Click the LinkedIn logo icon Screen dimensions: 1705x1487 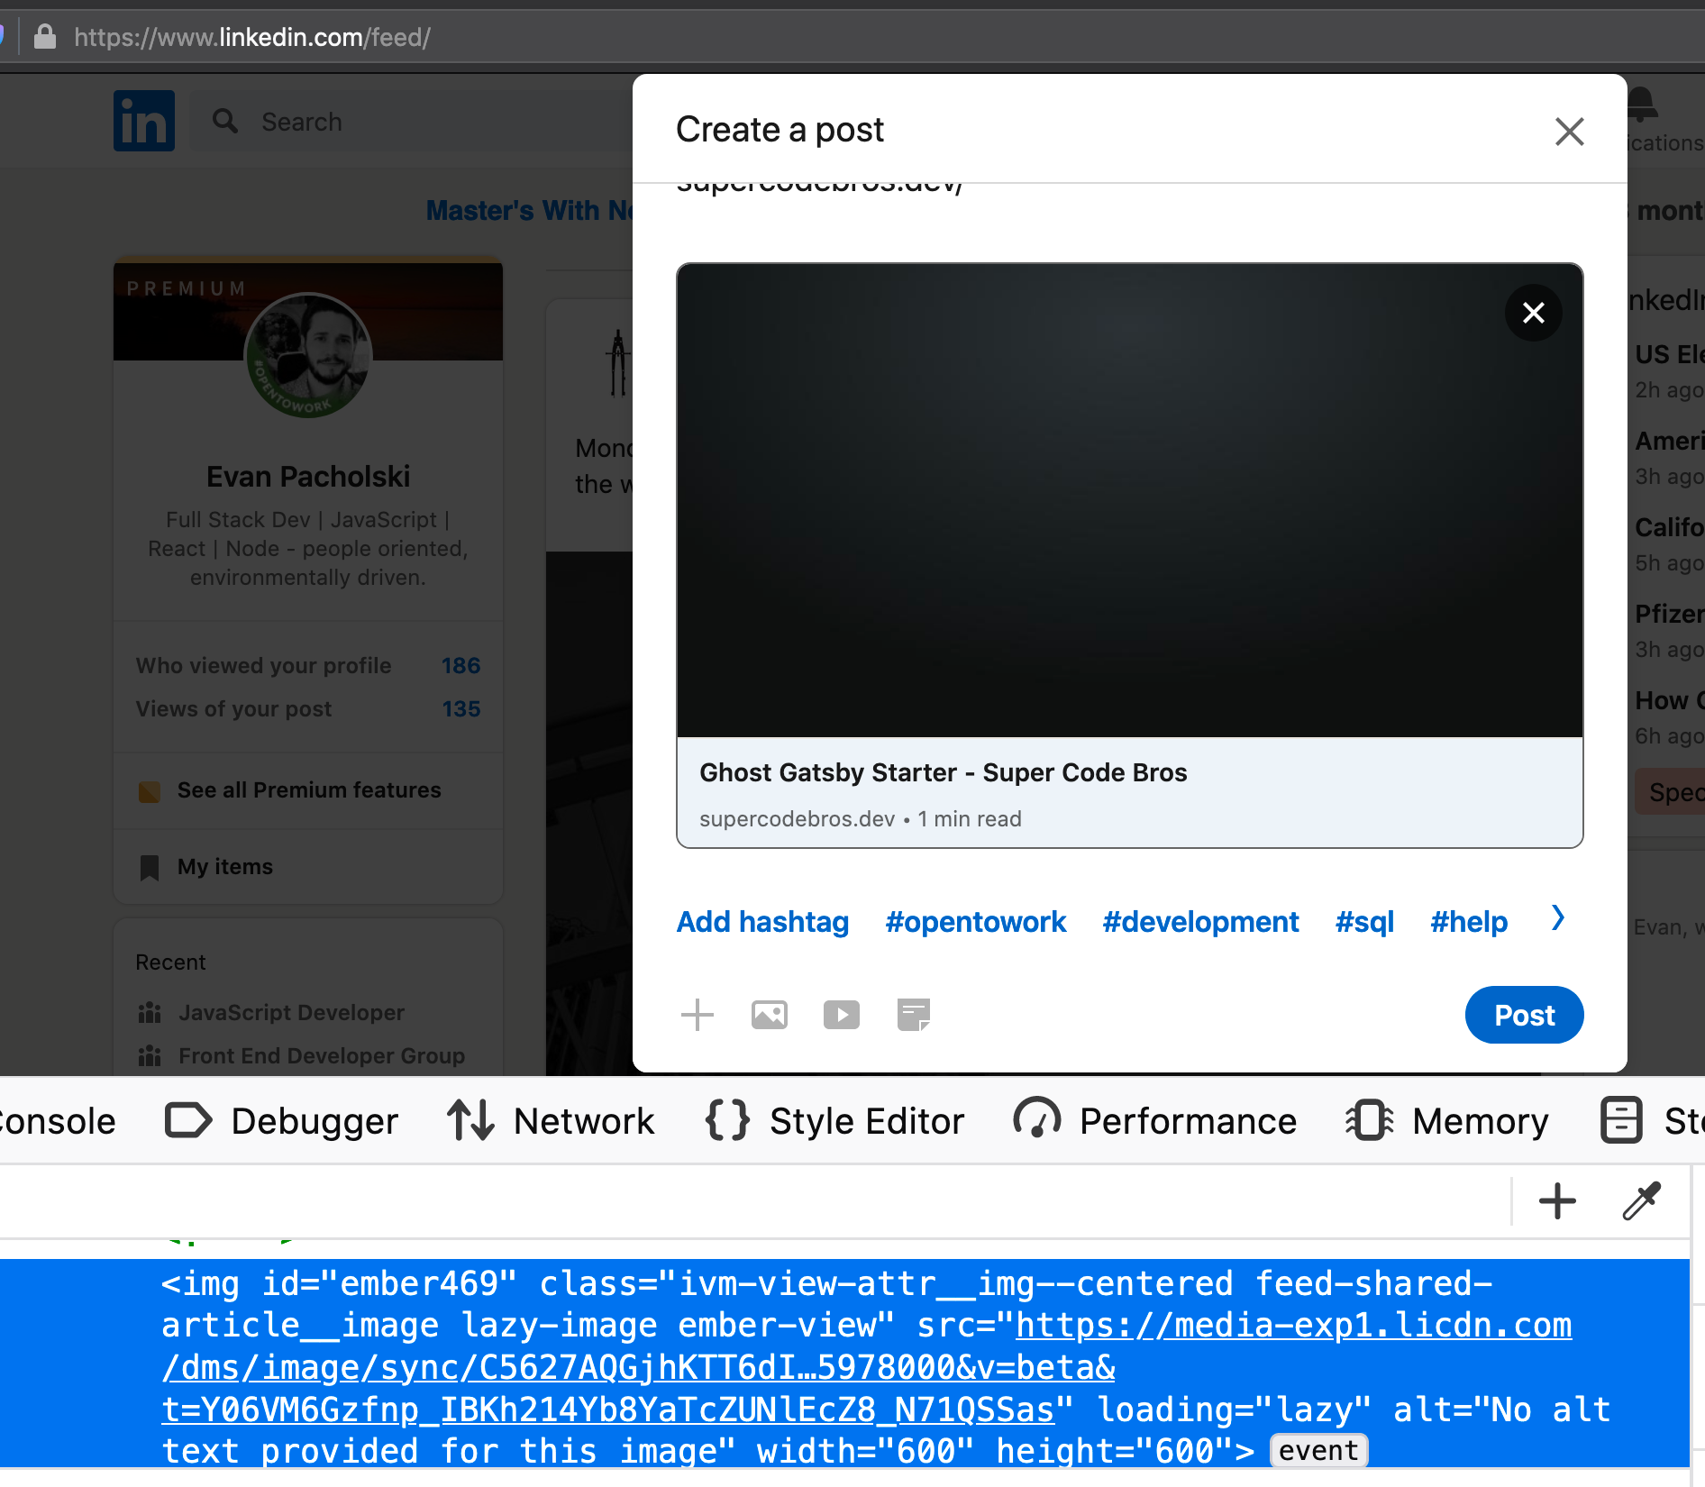click(144, 121)
